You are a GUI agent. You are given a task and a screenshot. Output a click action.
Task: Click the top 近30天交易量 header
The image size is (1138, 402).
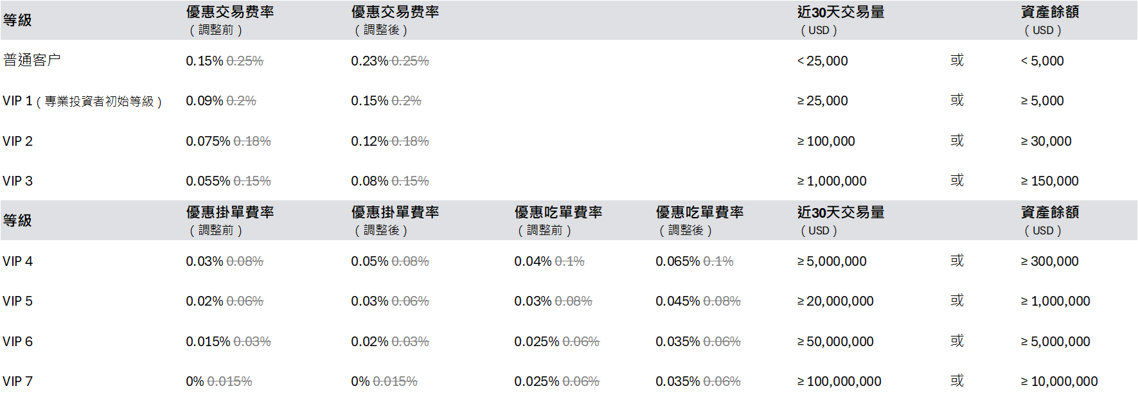coord(841,21)
